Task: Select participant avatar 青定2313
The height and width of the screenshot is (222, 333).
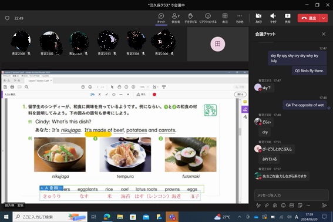Action: pos(107,41)
